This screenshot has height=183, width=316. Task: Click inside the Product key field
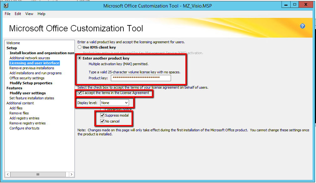[x=141, y=78]
